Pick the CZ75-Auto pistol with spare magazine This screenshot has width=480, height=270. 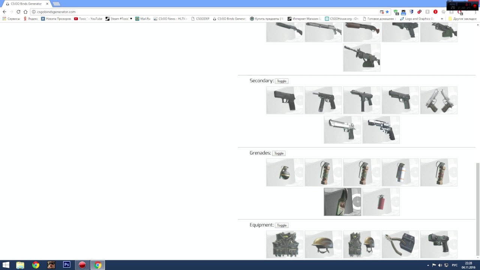coord(323,100)
